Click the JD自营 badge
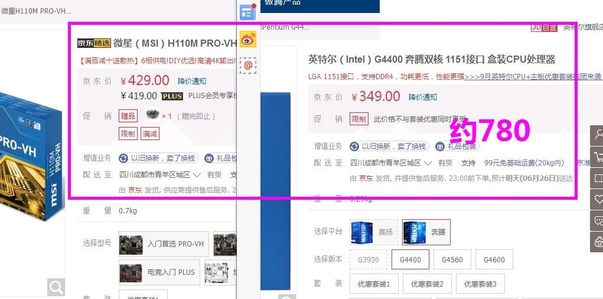The image size is (603, 299). tap(544, 27)
